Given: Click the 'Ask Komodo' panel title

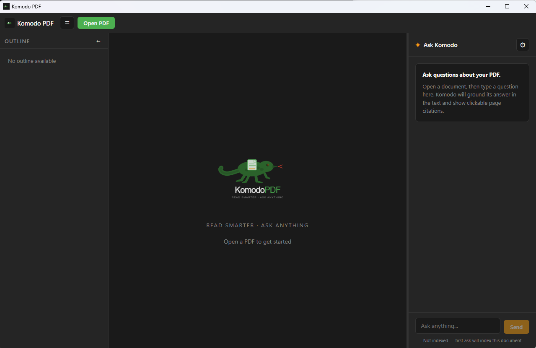Looking at the screenshot, I should click(x=440, y=45).
